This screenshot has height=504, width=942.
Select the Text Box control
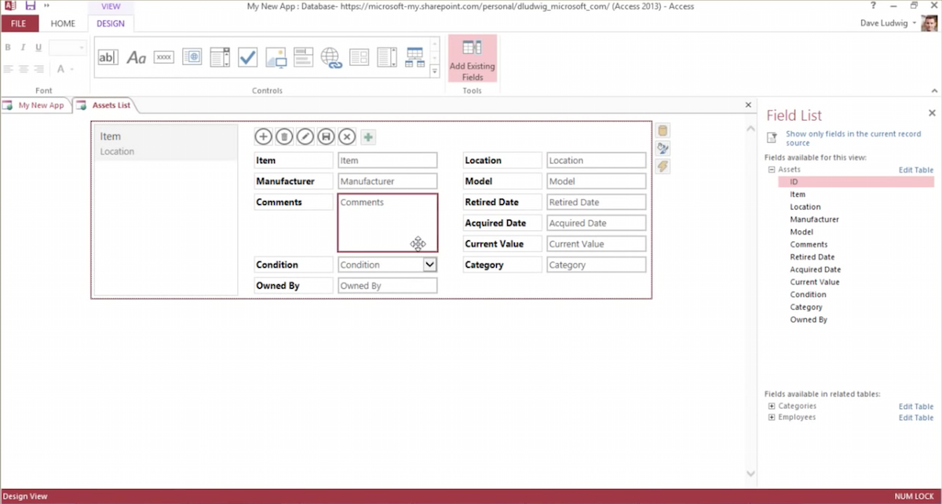[x=108, y=57]
